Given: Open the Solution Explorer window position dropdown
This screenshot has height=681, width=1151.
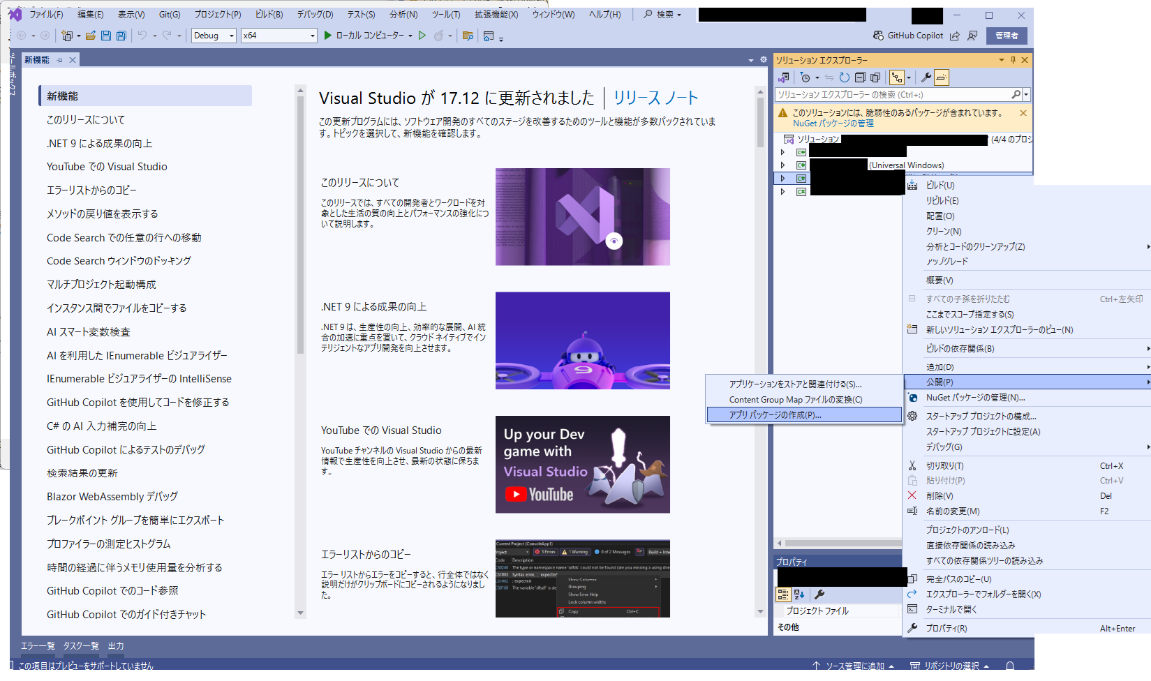Looking at the screenshot, I should 1002,60.
